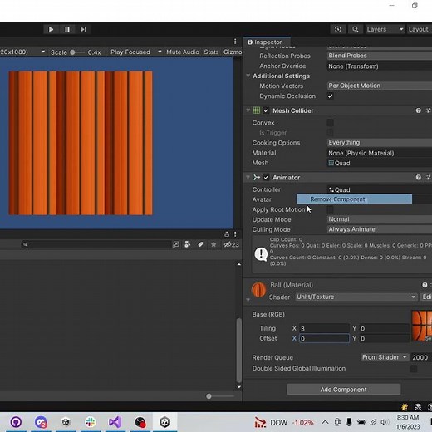The image size is (432, 432).
Task: Click the Animator component icon
Action: pos(257,178)
